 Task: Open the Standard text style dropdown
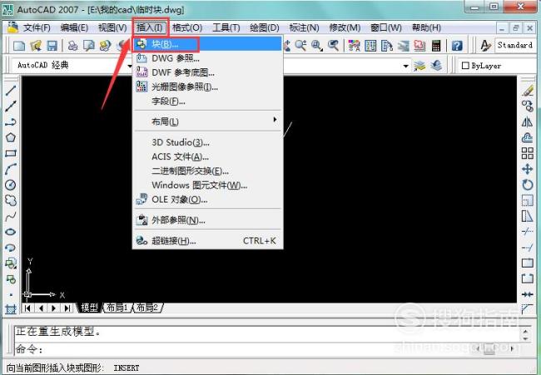tap(515, 45)
